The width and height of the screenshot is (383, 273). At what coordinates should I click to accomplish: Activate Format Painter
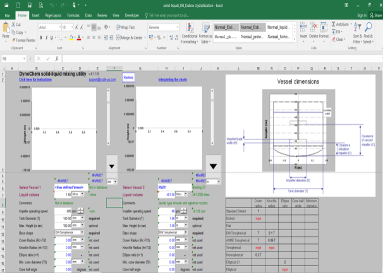coord(23,40)
